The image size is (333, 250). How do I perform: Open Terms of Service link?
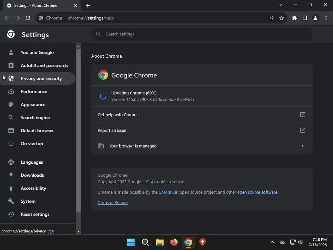(x=113, y=202)
